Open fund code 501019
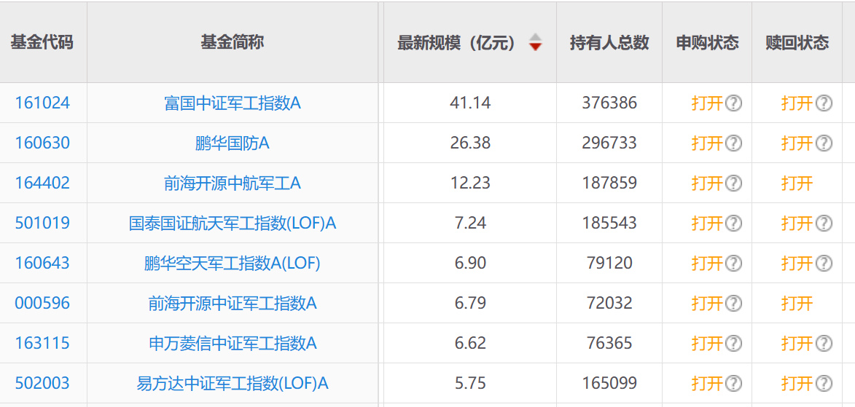855x407 pixels. (x=42, y=223)
